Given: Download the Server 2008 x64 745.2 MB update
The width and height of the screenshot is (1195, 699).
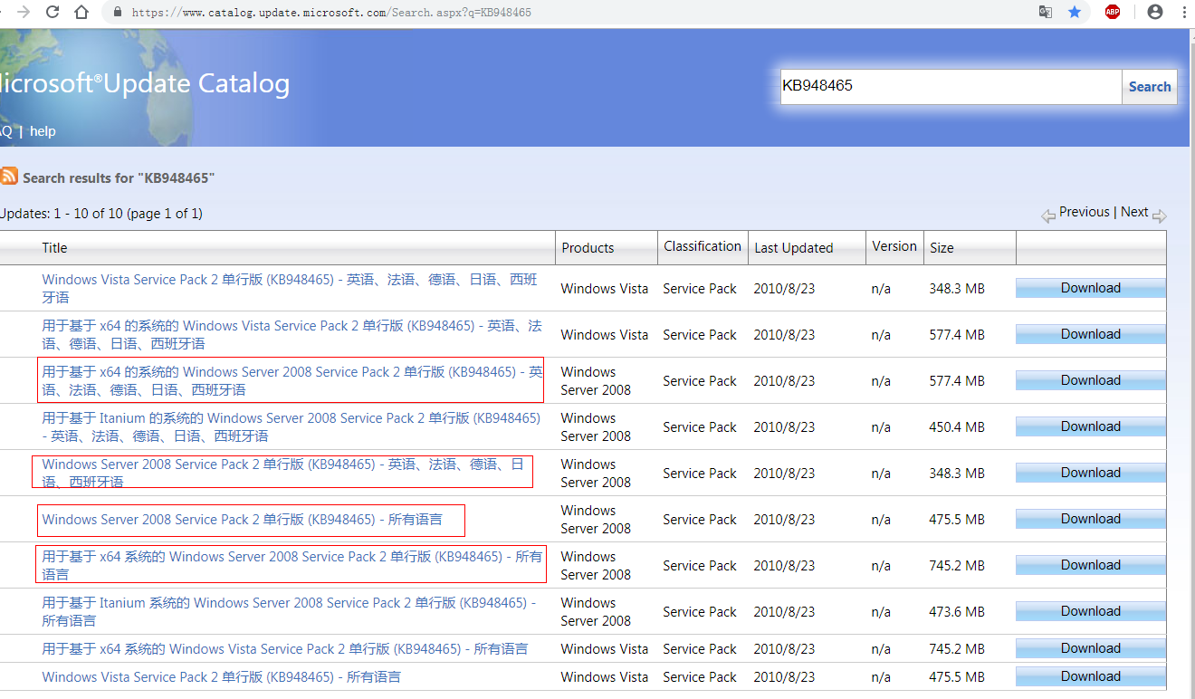Looking at the screenshot, I should (x=1091, y=565).
